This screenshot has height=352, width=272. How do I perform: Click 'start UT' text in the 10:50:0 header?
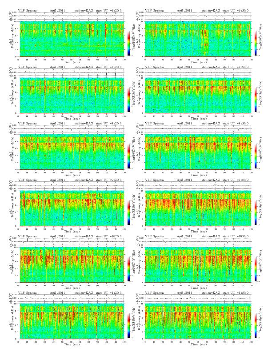pyautogui.click(x=229, y=236)
